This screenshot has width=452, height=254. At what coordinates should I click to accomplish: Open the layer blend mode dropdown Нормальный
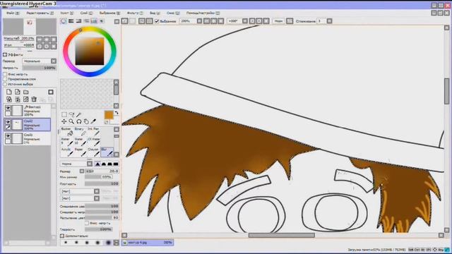point(40,61)
